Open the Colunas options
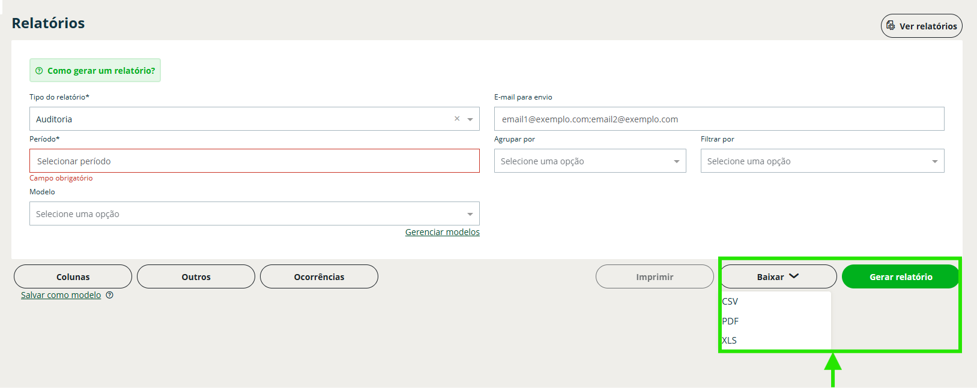 (x=73, y=277)
